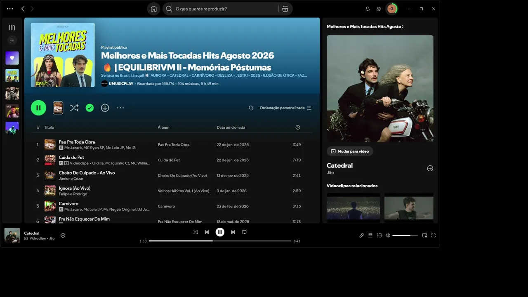The height and width of the screenshot is (297, 528).
Task: Open artist Felipe e Rodrigo
Action: pos(73,194)
